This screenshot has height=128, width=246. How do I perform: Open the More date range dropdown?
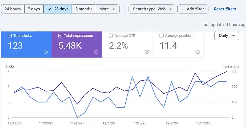(108, 9)
